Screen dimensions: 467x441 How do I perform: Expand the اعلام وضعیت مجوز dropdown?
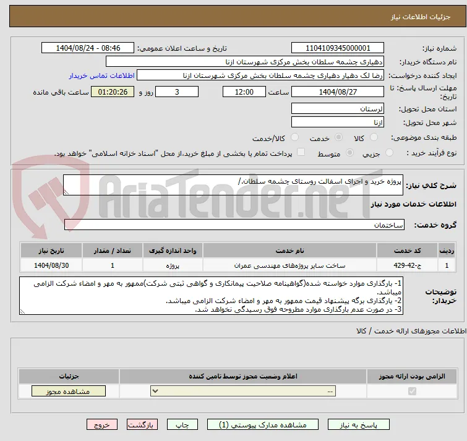click(243, 392)
